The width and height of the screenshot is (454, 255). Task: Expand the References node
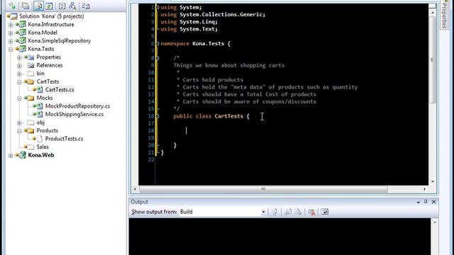19,65
